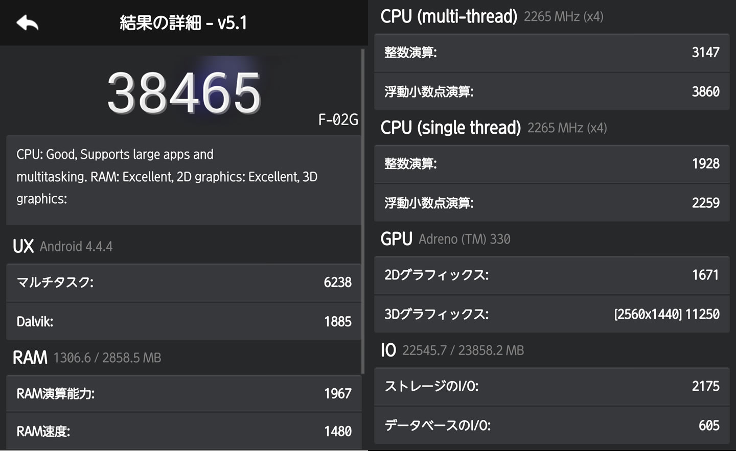
Task: Click the 3Dグラフィックス score row
Action: (x=552, y=314)
